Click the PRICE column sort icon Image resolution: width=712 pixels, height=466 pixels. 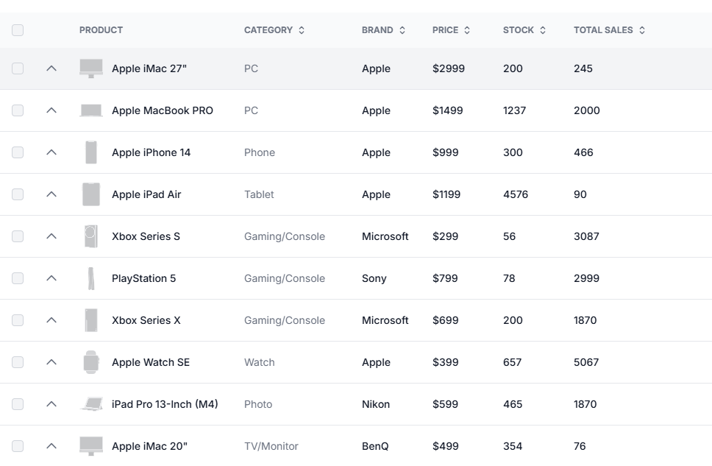(x=469, y=30)
